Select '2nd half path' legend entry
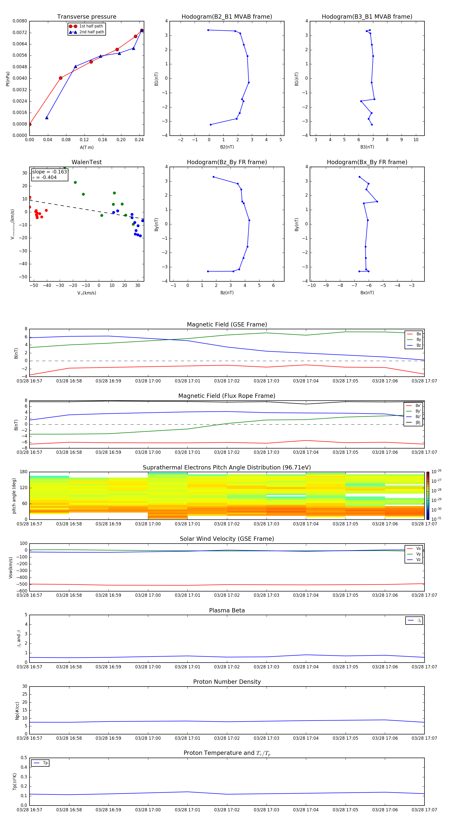 (86, 32)
